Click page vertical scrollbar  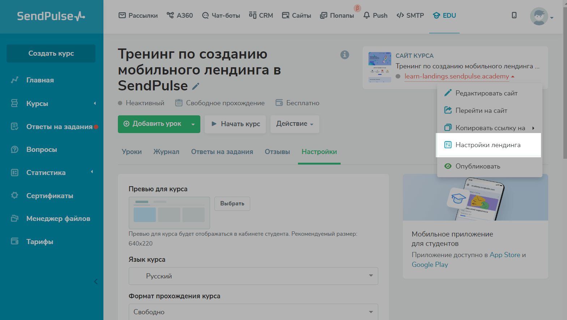point(565,83)
